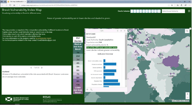Click the RuralStatistics@gov.scot contact text

click(x=46, y=40)
